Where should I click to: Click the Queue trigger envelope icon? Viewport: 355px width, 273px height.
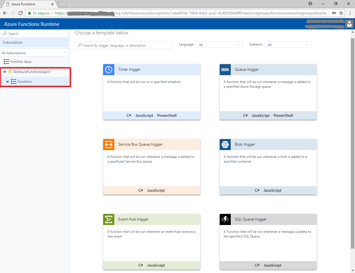(x=225, y=70)
